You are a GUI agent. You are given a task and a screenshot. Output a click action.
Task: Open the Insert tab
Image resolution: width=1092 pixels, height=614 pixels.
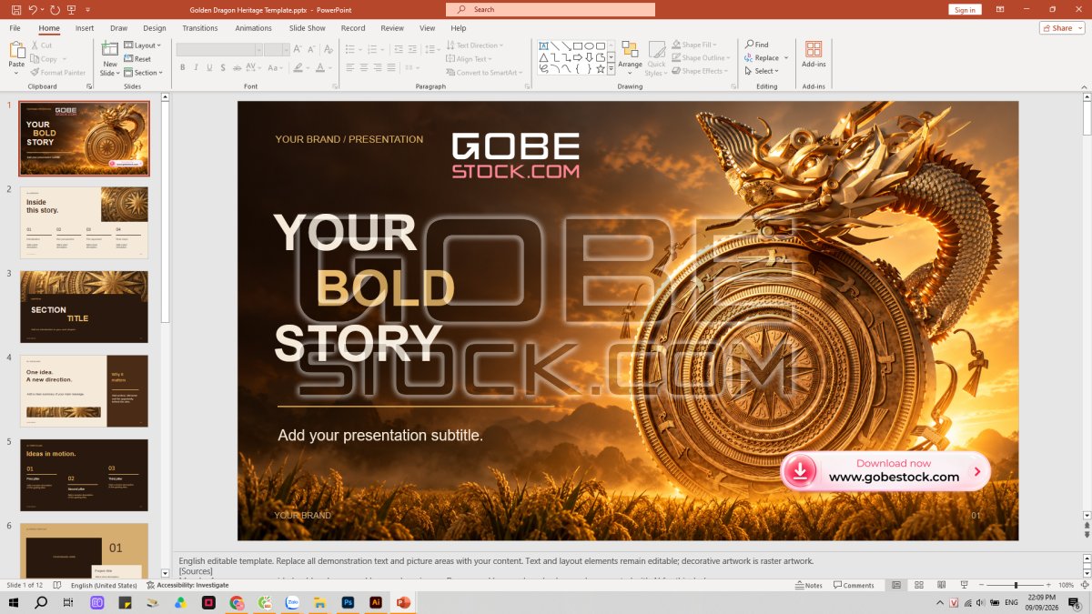click(85, 28)
